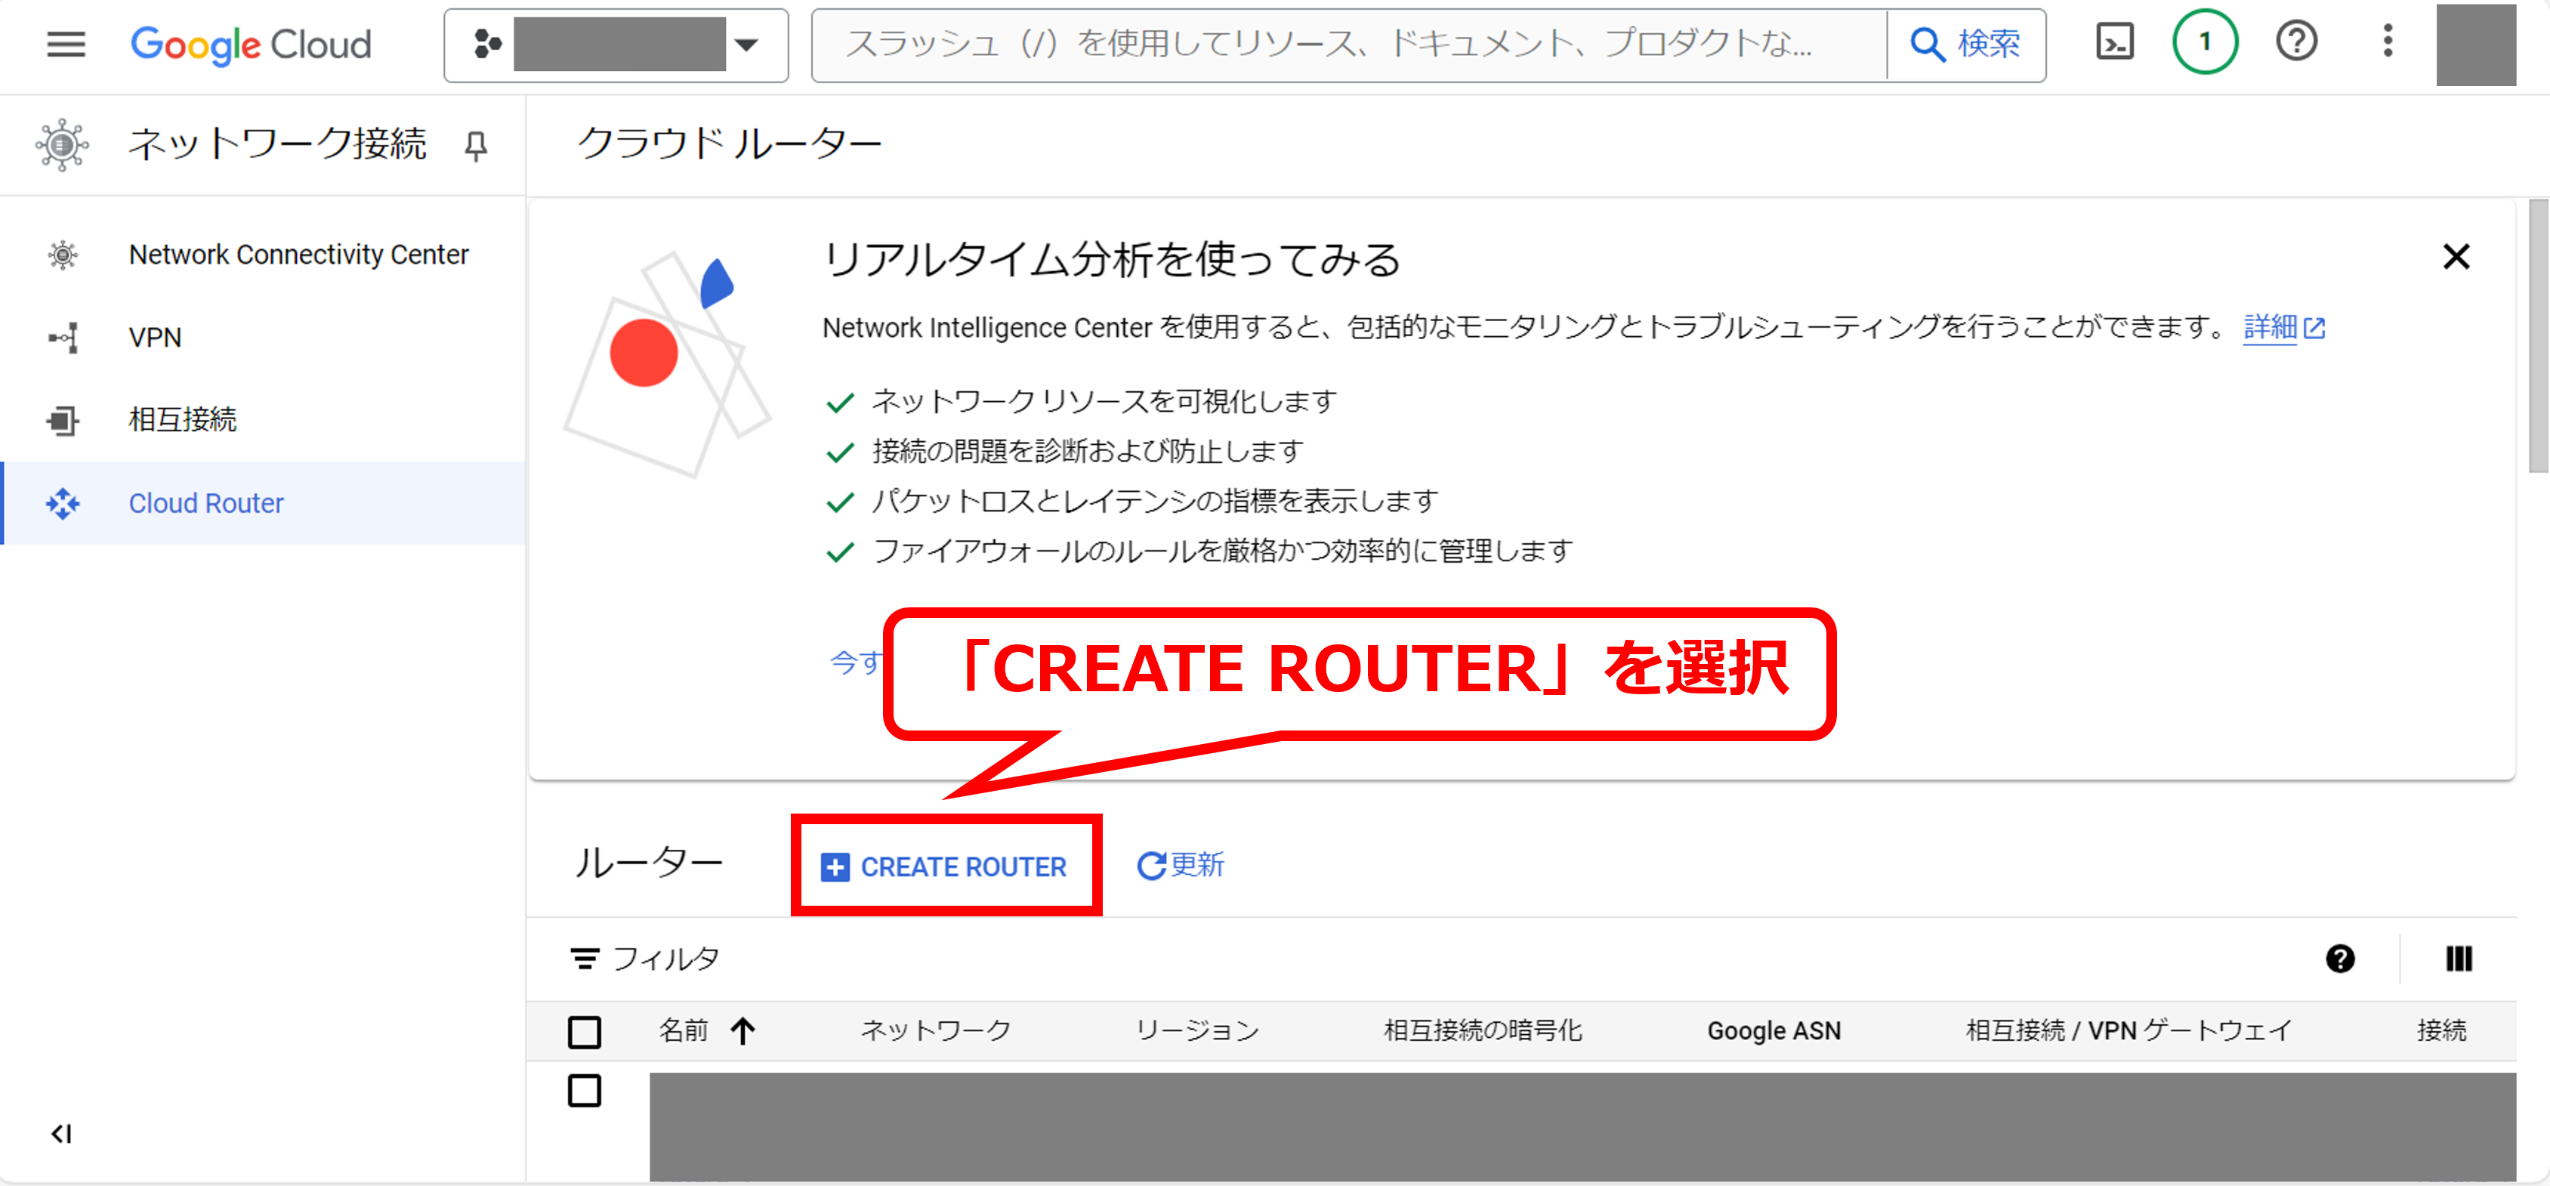Screen dimensions: 2550x1186
Task: Check the first router row checkbox
Action: tap(584, 1091)
